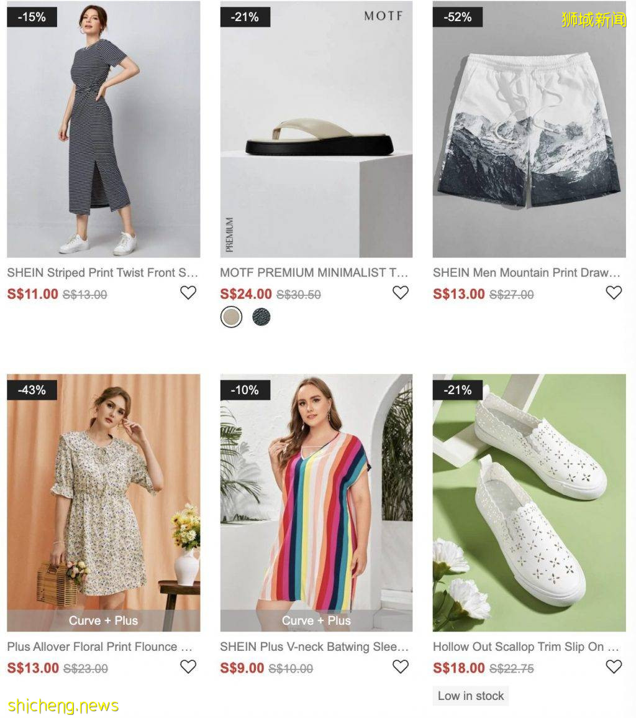Screen dimensions: 636x718
Task: Favorite the men mountain print shorts
Action: [614, 293]
